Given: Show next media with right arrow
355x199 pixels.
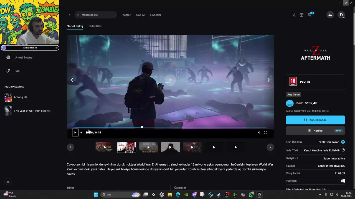Looking at the screenshot, I should (268, 80).
